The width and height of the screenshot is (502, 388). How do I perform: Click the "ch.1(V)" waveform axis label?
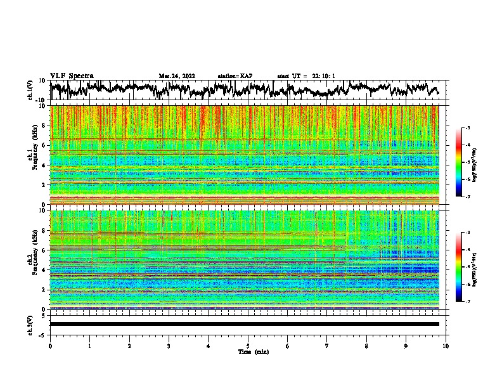click(x=30, y=90)
